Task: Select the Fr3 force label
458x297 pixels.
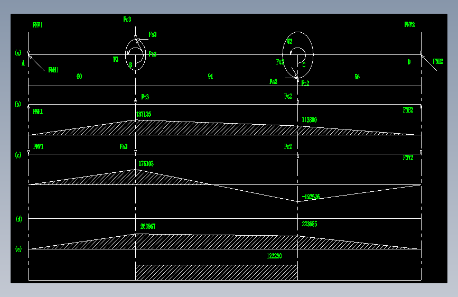Action: 127,20
